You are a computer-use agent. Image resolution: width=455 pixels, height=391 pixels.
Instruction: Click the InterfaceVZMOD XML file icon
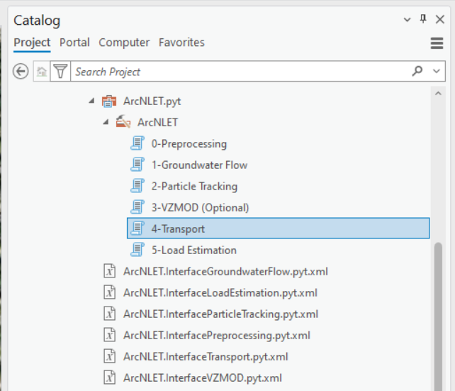coord(110,378)
